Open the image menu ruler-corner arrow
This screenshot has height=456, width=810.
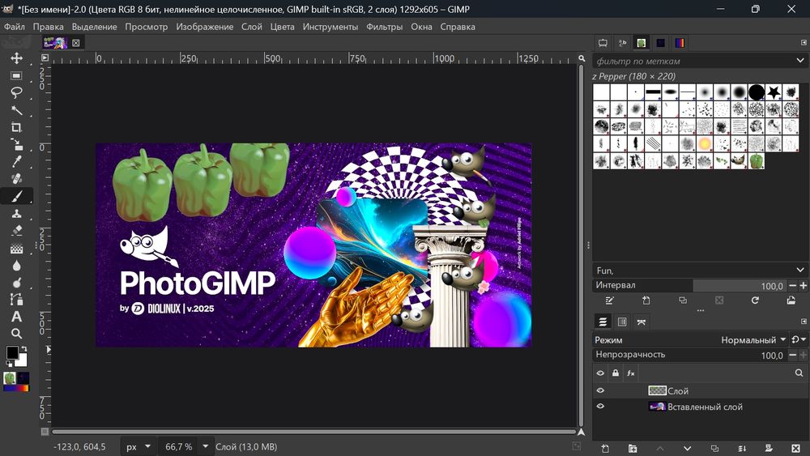click(45, 58)
